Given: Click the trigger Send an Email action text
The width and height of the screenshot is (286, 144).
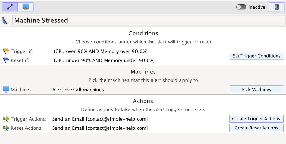Looking at the screenshot, I should (100, 119).
